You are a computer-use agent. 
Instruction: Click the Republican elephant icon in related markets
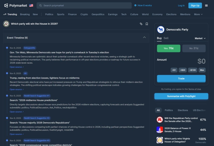(160, 120)
